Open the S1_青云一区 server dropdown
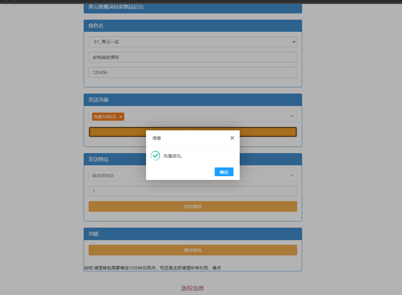The width and height of the screenshot is (402, 295). coord(193,42)
